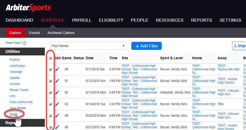Screen dimensions: 246x130
Task: Click the Import button
Action: (x=239, y=46)
